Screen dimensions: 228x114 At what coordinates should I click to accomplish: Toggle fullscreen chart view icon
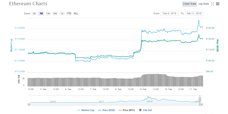212,4
